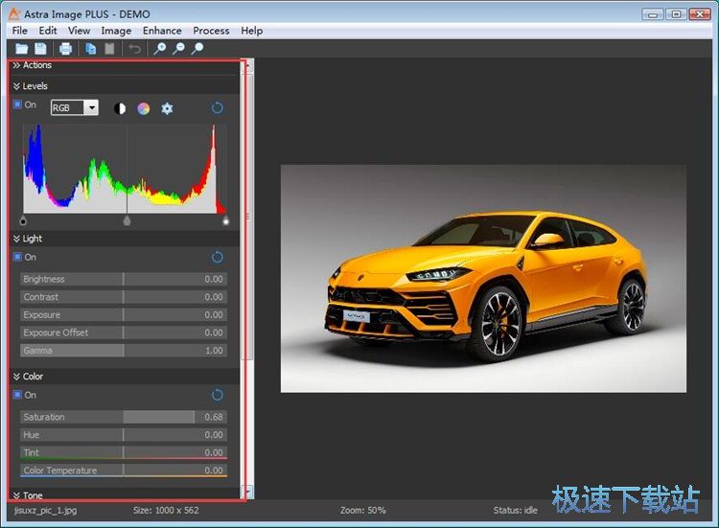This screenshot has width=719, height=528.
Task: Toggle the Color On checkbox
Action: click(18, 395)
